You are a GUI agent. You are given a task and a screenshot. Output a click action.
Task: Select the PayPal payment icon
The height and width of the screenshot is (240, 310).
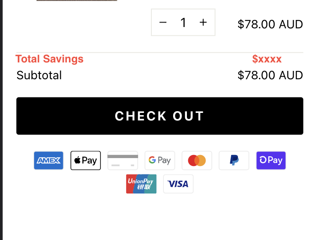pos(234,160)
